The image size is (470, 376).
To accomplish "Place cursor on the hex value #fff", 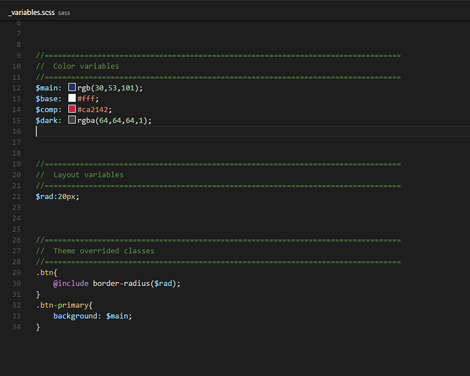I will pos(87,98).
